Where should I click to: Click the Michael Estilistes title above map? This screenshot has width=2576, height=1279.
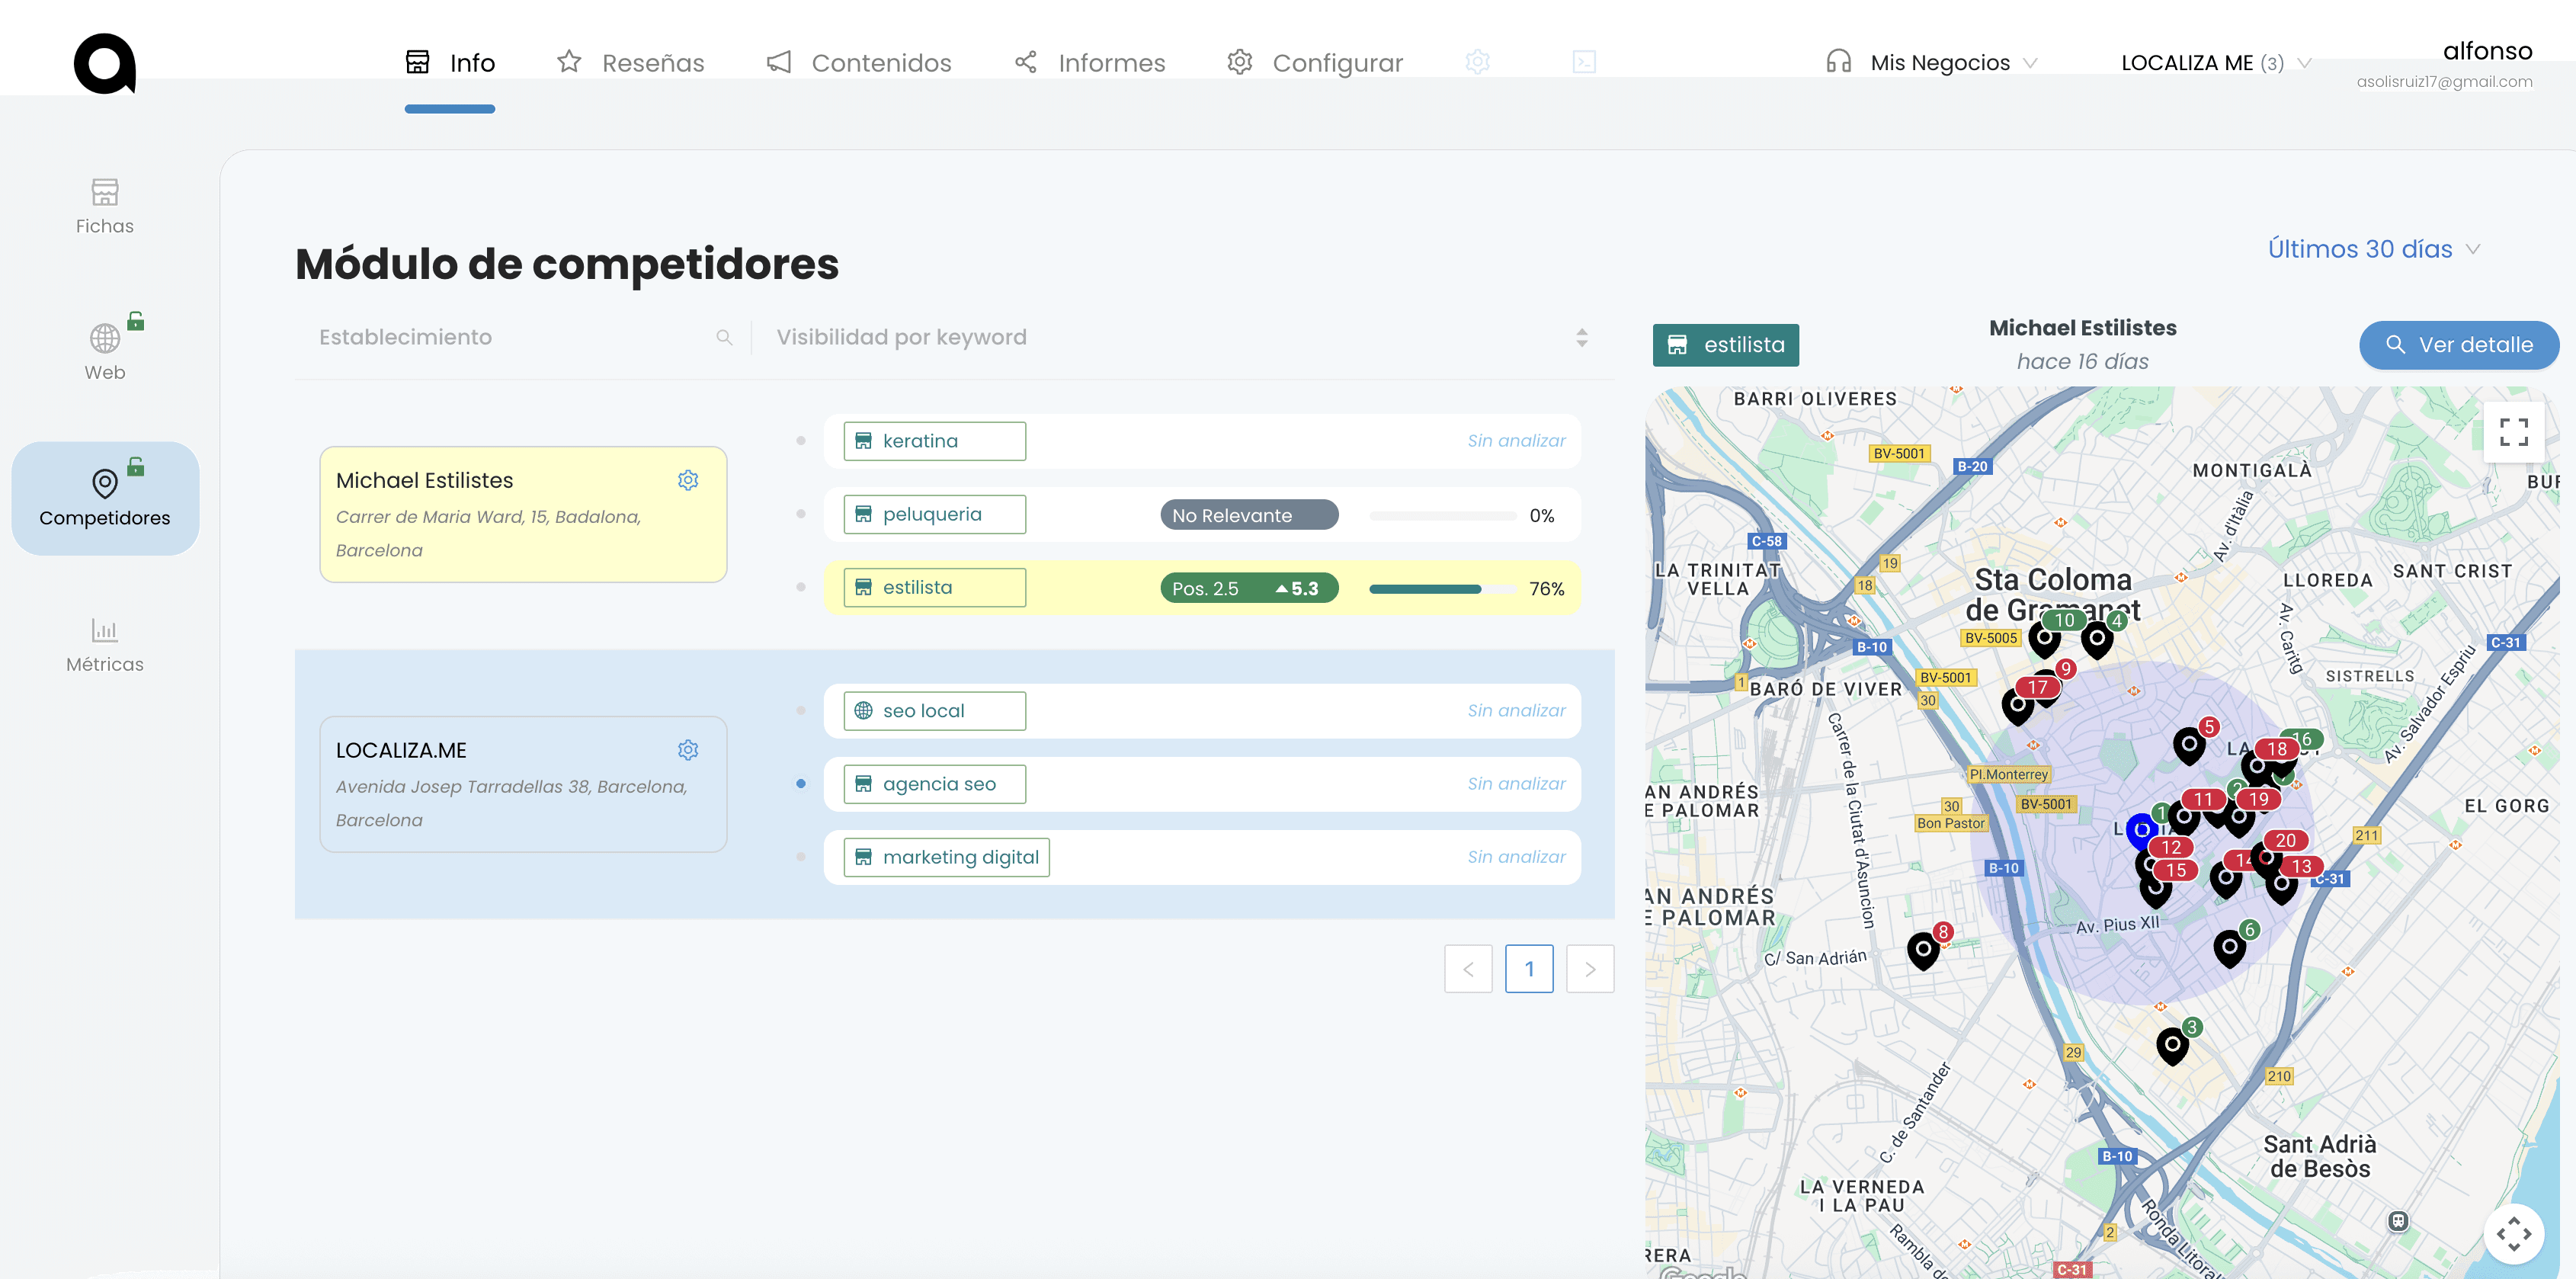coord(2083,328)
